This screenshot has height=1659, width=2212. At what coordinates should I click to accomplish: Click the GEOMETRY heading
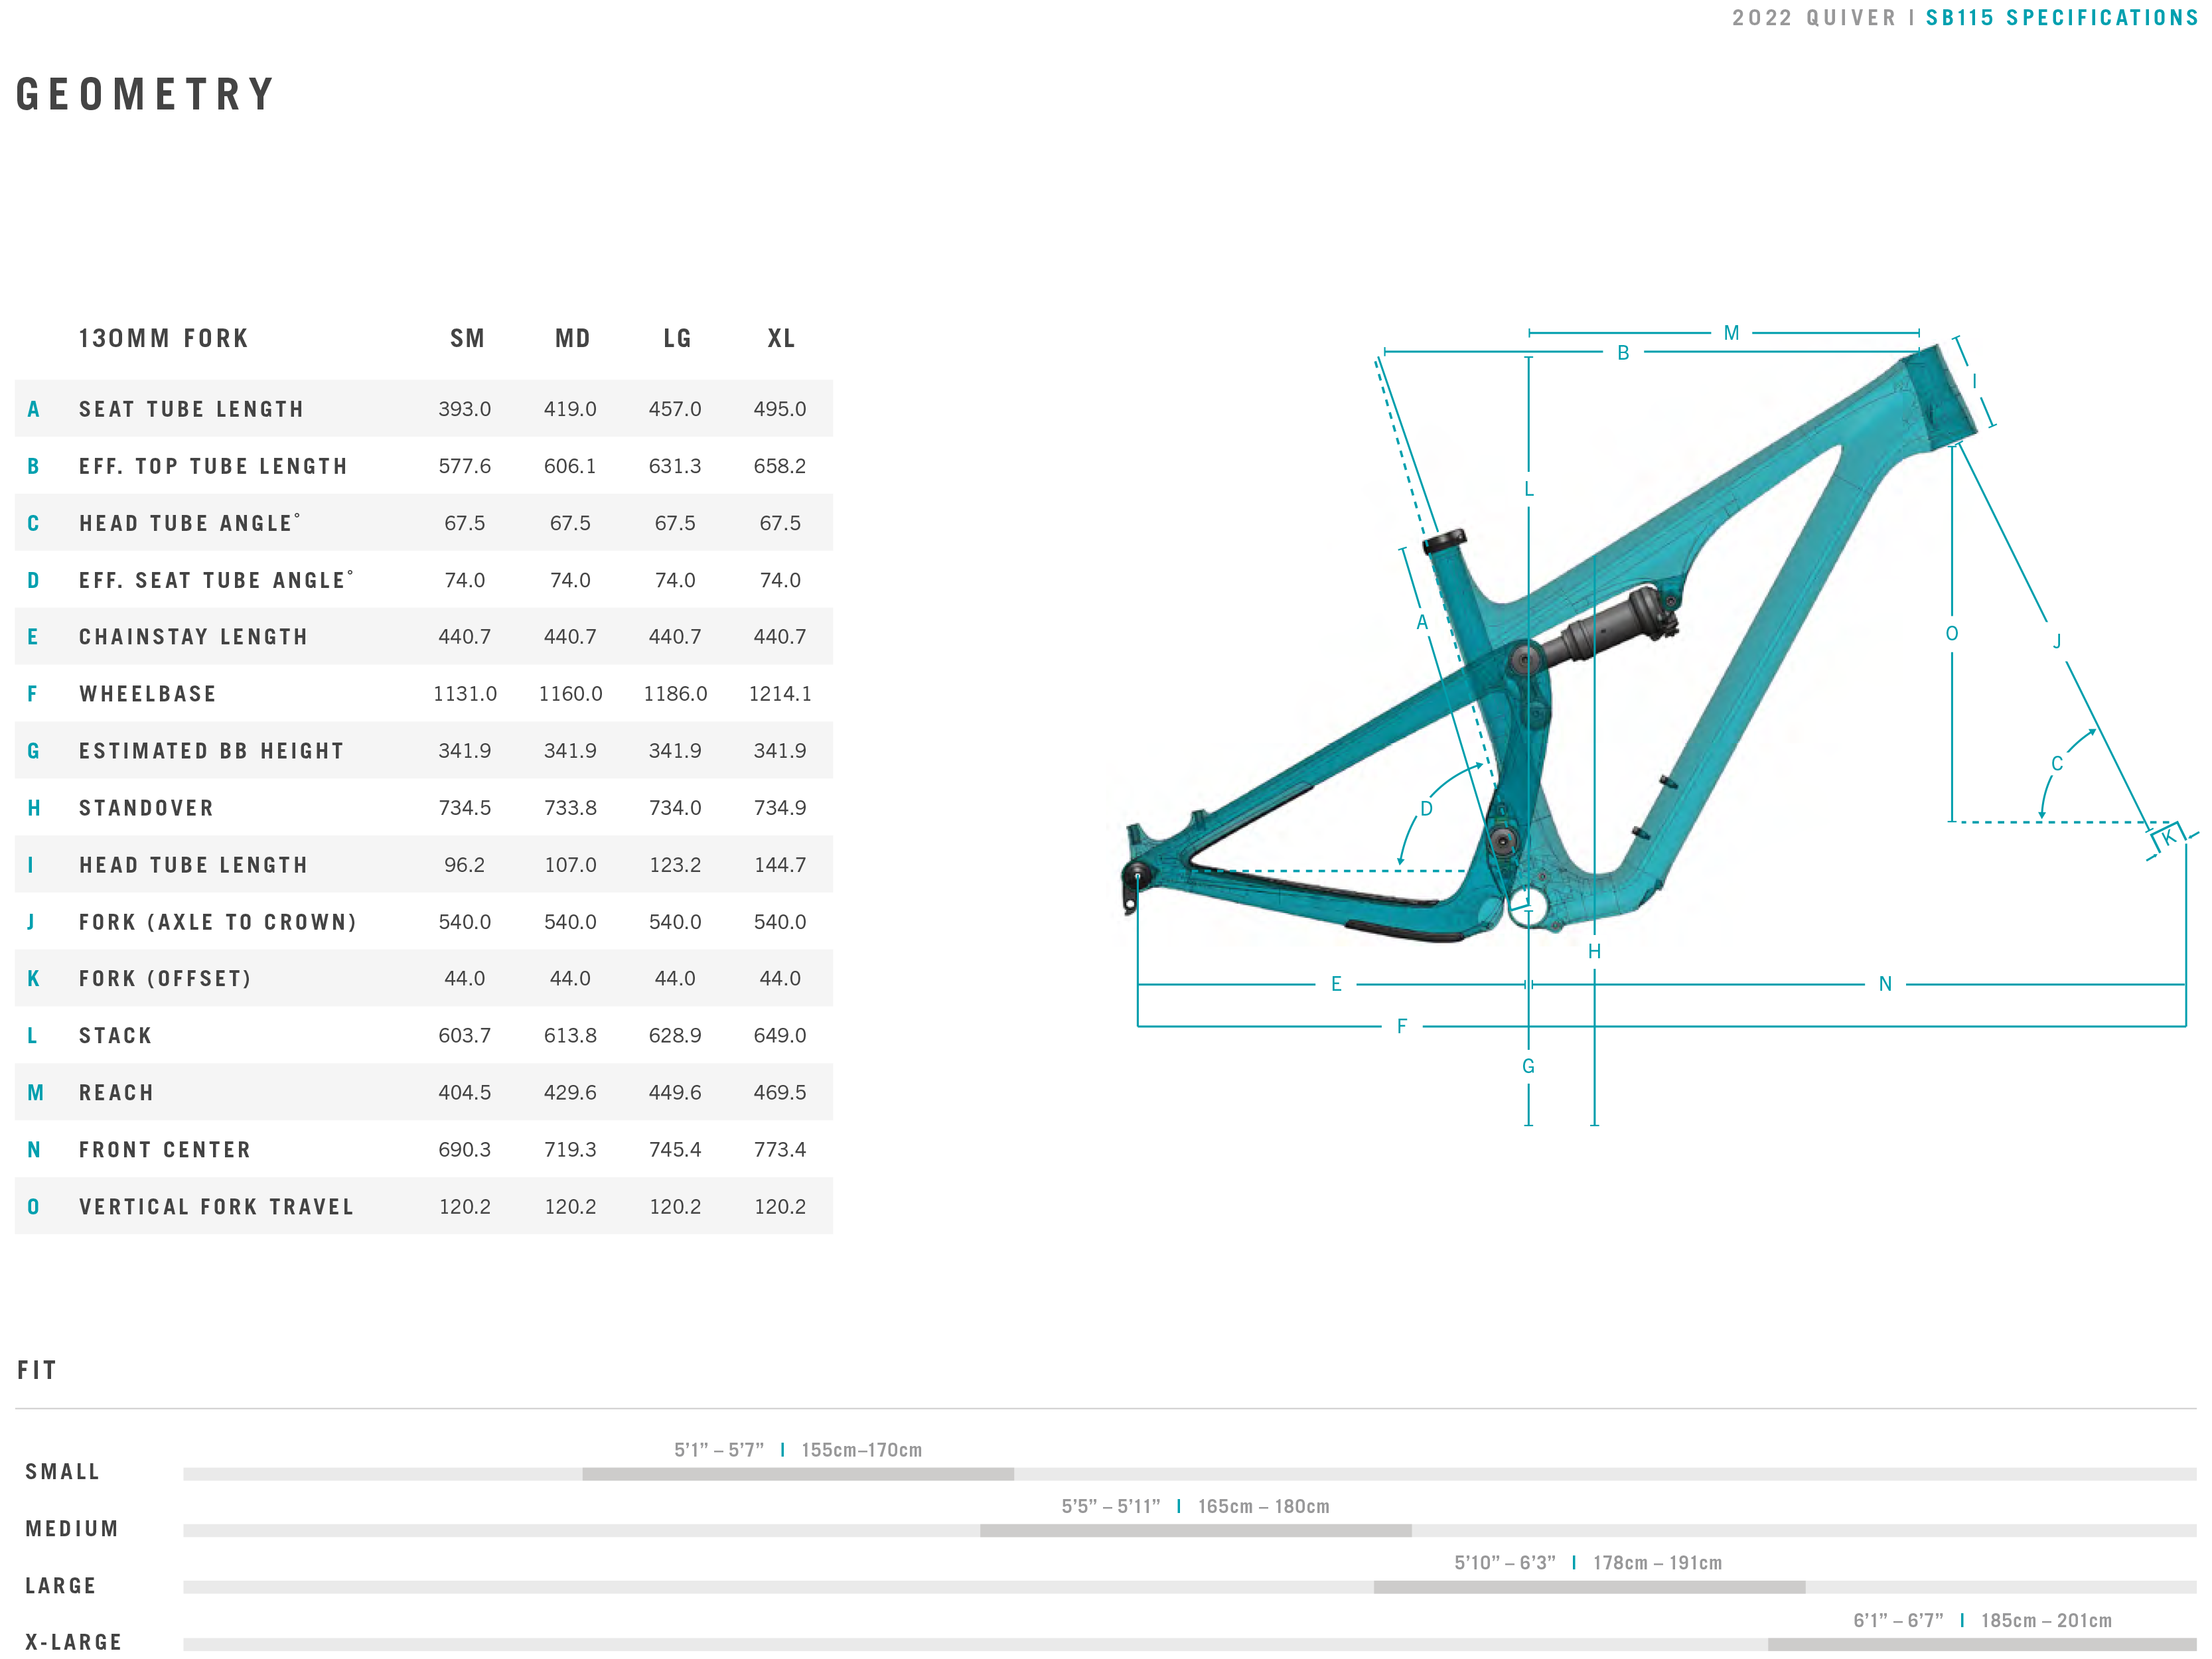click(146, 95)
